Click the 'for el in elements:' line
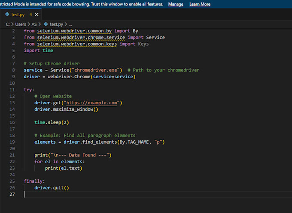 (x=60, y=162)
